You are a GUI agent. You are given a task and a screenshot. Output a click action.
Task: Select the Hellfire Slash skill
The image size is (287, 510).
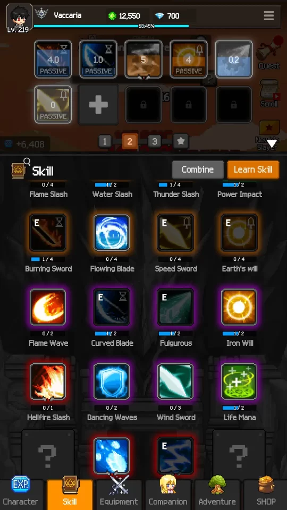pyautogui.click(x=48, y=381)
